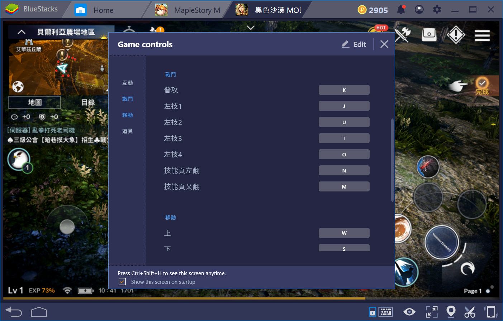Click the Android home outline icon
This screenshot has height=321, width=503.
point(39,312)
